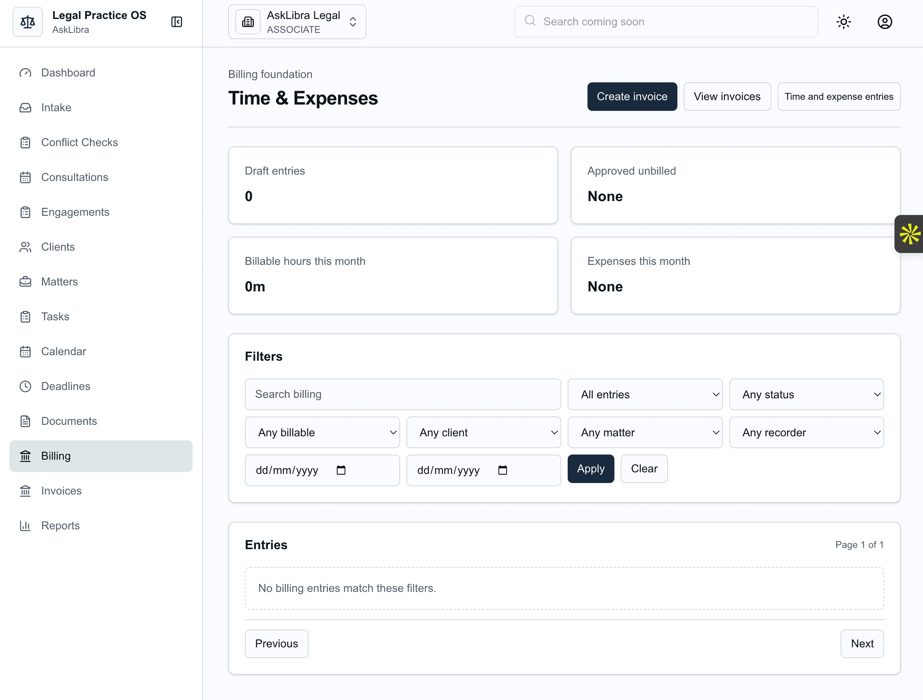The image size is (923, 700).
Task: Collapse the sidebar panel
Action: click(x=177, y=22)
